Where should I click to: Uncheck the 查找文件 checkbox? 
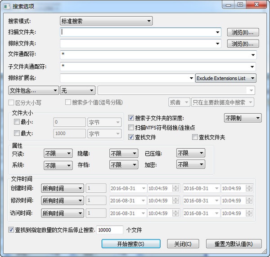[x=131, y=137]
